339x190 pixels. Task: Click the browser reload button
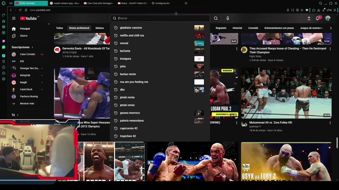pyautogui.click(x=20, y=10)
